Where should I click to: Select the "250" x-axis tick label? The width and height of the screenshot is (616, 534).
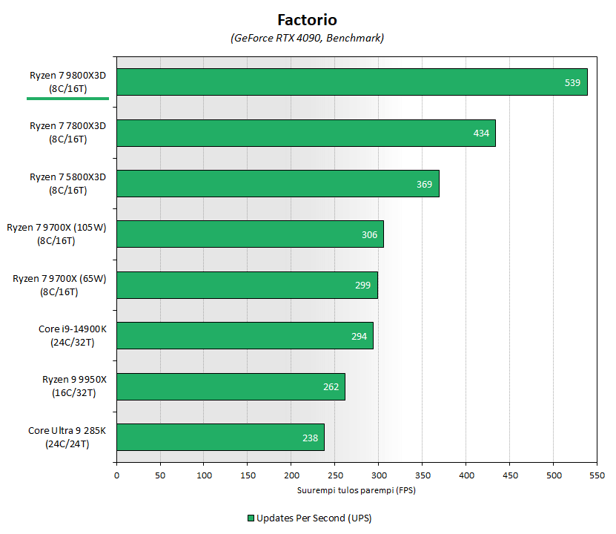pyautogui.click(x=335, y=475)
